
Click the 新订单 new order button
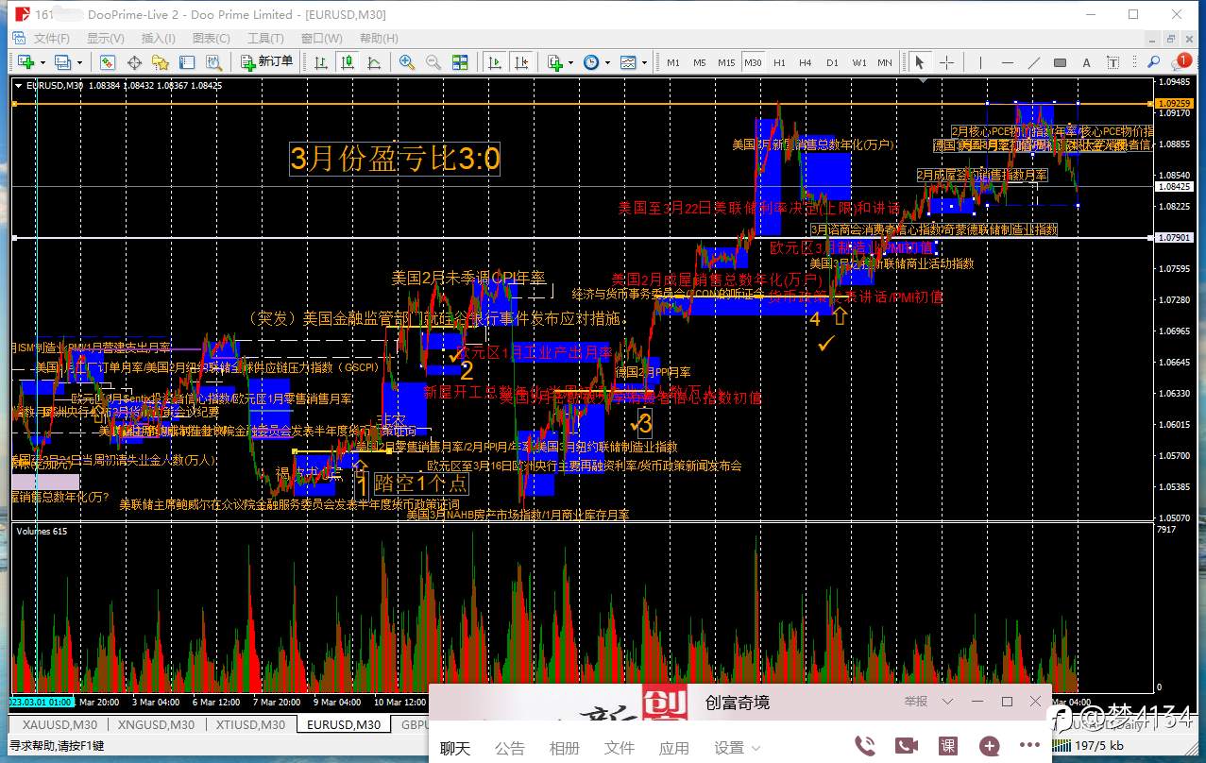coord(267,62)
